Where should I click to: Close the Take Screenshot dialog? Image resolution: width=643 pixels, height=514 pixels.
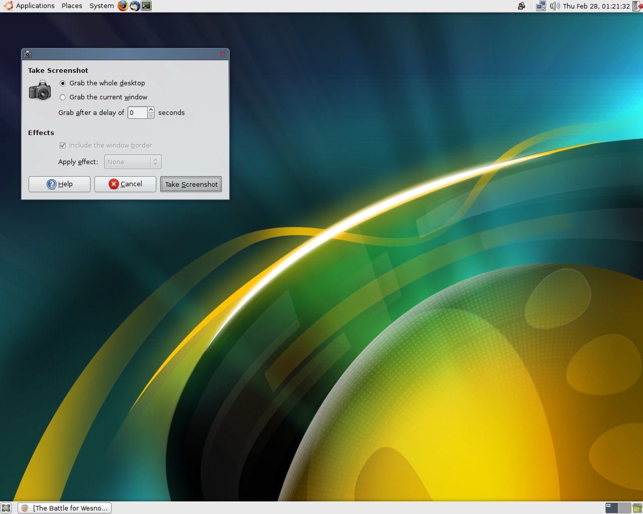click(x=223, y=54)
